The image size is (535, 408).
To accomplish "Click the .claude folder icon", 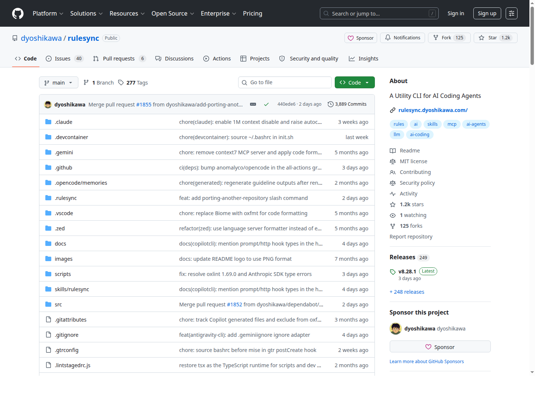I will pyautogui.click(x=48, y=122).
